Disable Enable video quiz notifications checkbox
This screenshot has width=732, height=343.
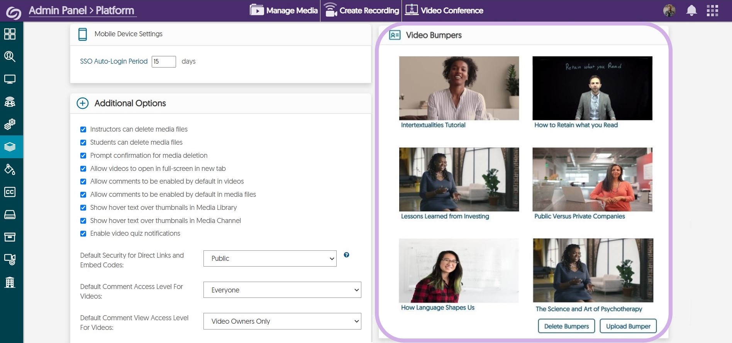pyautogui.click(x=83, y=233)
